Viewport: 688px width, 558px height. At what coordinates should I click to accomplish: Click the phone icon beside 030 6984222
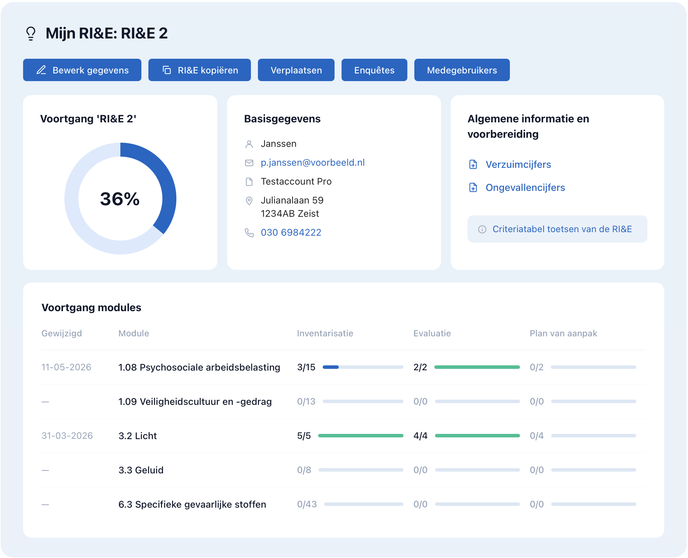coord(249,233)
